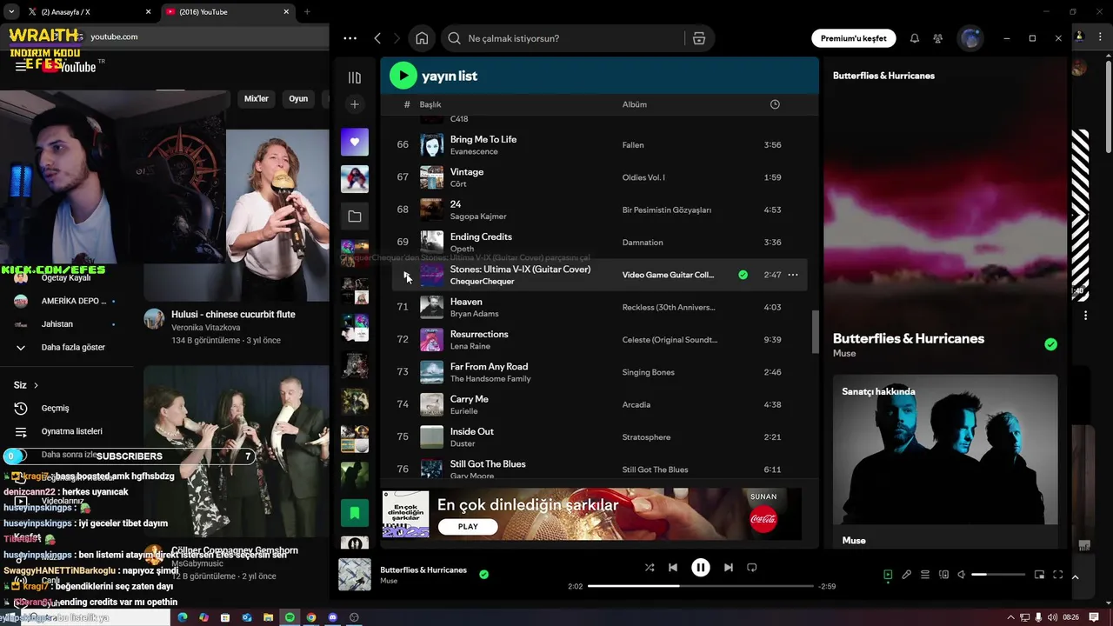Open the Friend activity icon
Screen dimensions: 1113x626
coord(937,38)
